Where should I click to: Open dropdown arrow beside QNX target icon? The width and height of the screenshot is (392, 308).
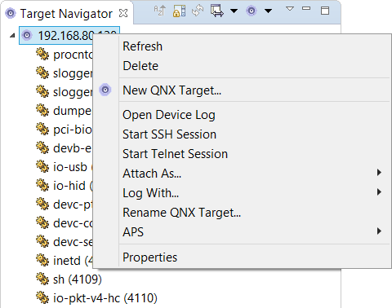(x=268, y=11)
